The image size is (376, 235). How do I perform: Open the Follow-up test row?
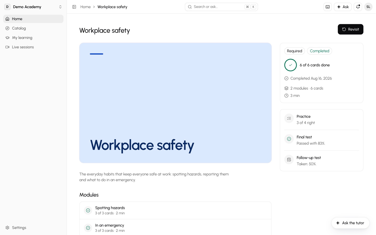[x=322, y=161]
